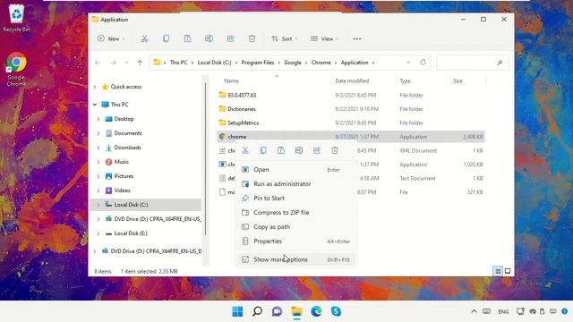The image size is (573, 322).
Task: Choose Compress to ZIP file
Action: pos(296,212)
